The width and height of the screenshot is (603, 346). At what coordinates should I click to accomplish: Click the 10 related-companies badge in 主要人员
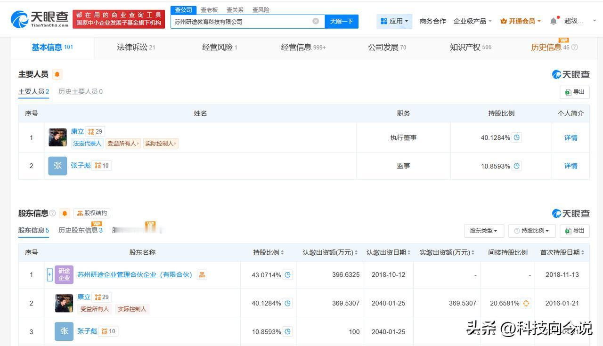[x=102, y=166]
